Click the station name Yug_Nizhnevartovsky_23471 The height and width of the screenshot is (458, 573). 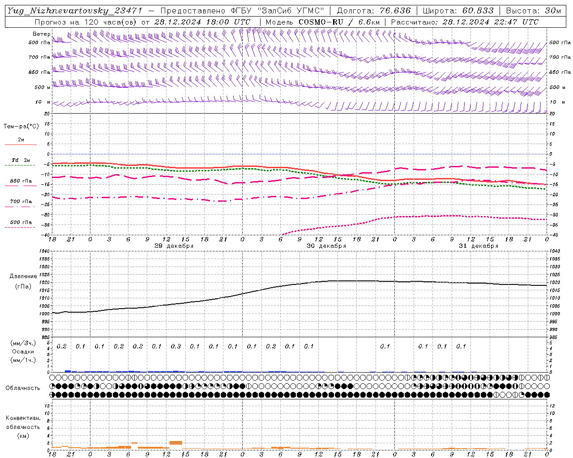point(74,11)
